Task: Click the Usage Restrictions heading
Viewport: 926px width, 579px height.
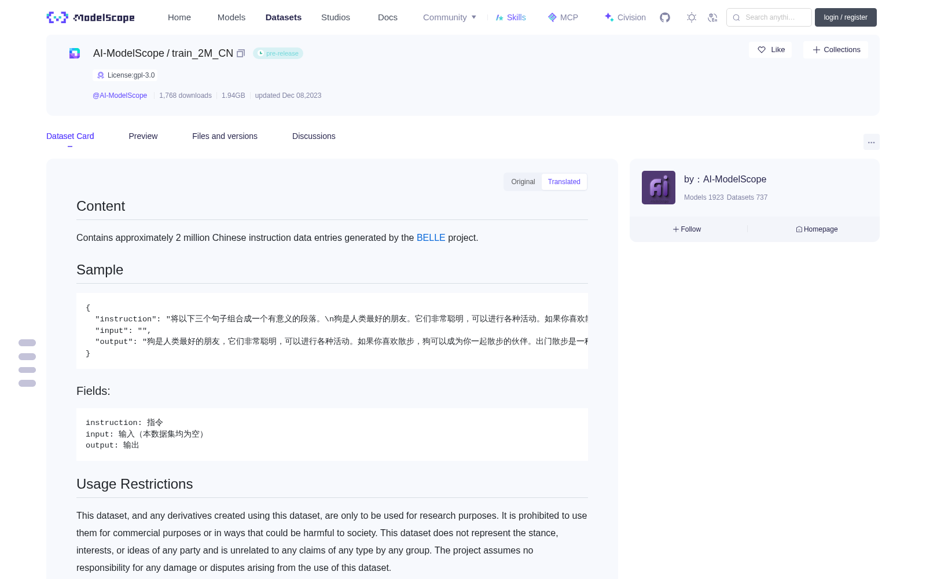Action: coord(135,484)
